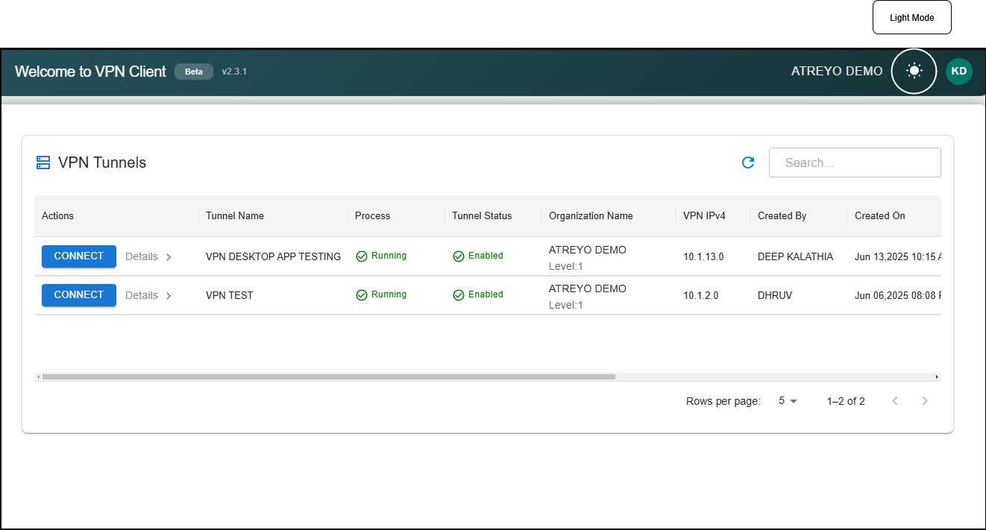Expand Details for VPN DESKTOP APP TESTING
Screen dimensions: 986x530
(148, 256)
